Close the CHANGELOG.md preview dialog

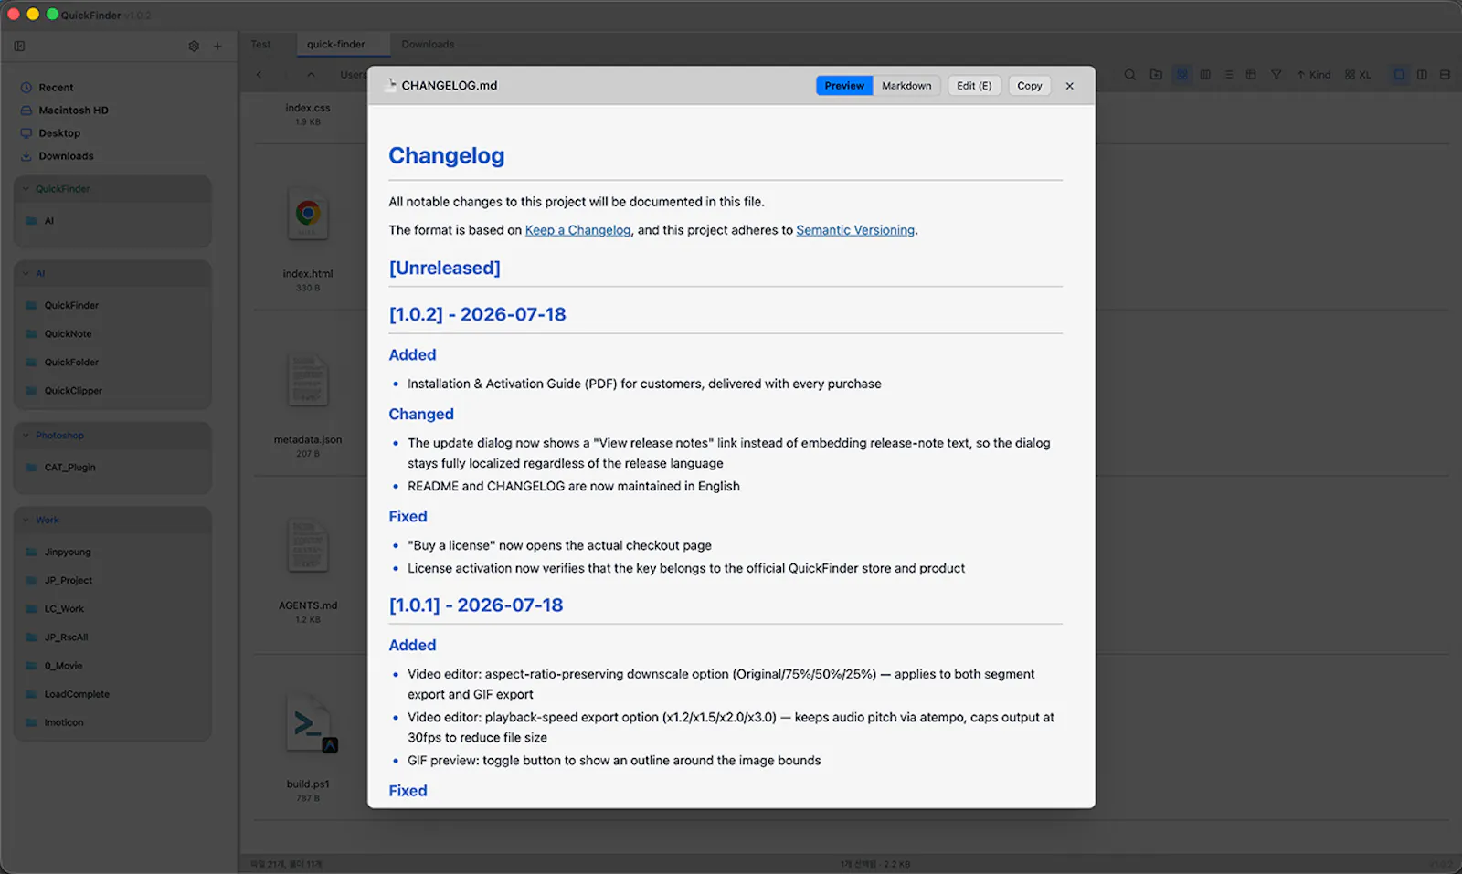pos(1070,86)
